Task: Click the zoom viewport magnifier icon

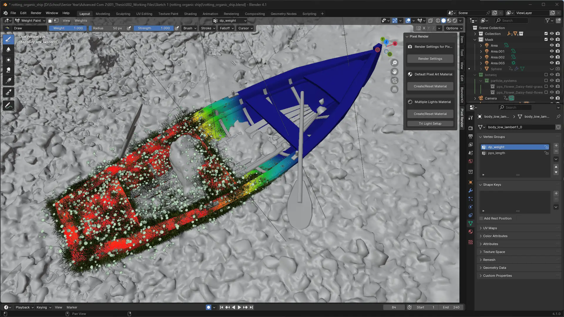Action: [395, 63]
